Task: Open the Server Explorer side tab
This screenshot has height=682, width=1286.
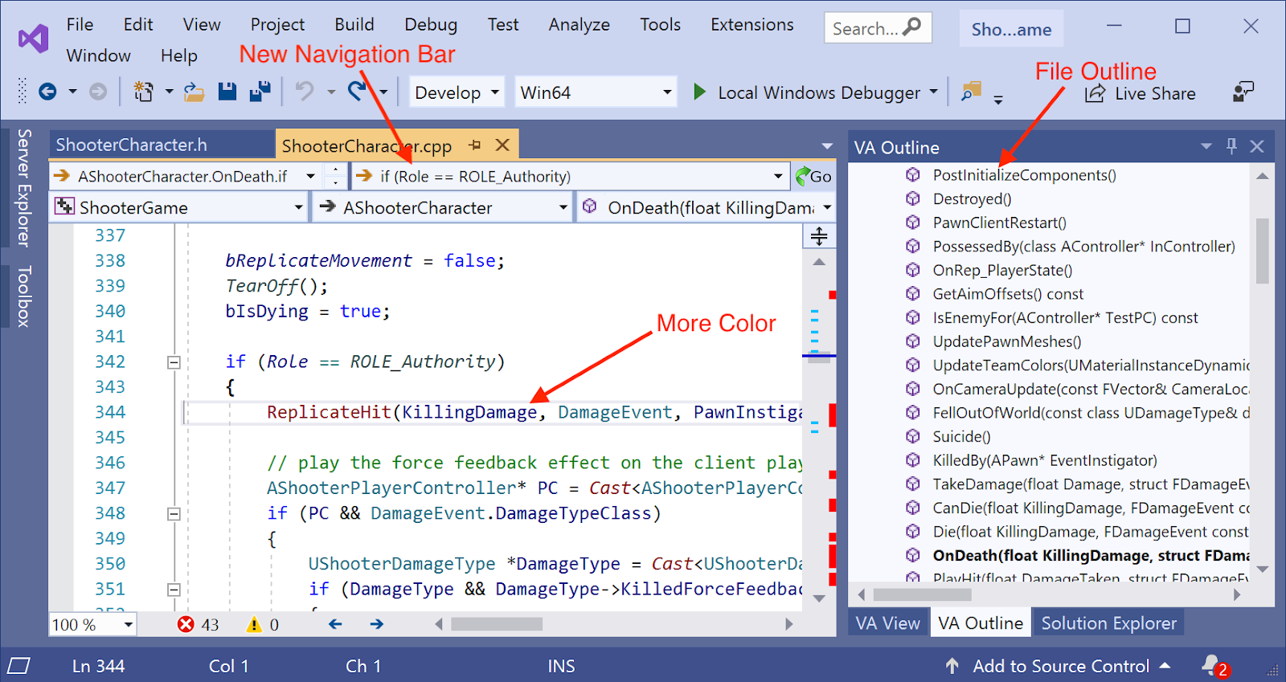Action: click(24, 187)
